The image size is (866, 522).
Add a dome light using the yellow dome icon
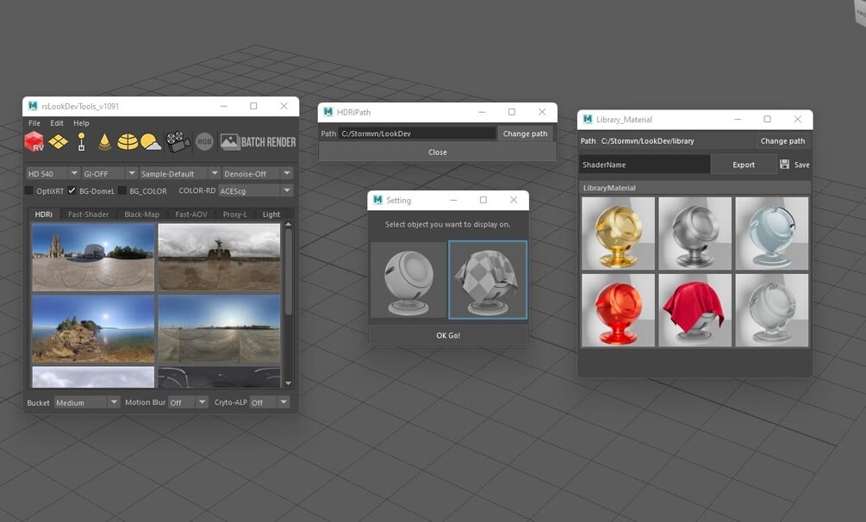point(128,142)
